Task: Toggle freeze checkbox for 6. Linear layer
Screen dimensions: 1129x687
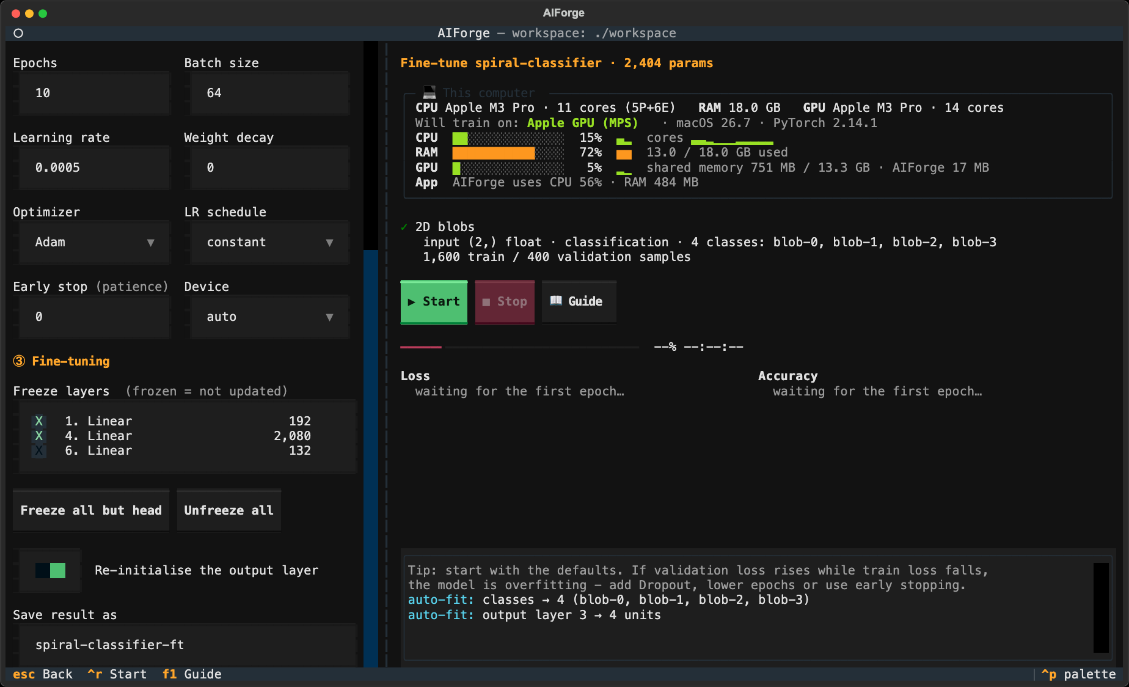Action: click(x=39, y=450)
